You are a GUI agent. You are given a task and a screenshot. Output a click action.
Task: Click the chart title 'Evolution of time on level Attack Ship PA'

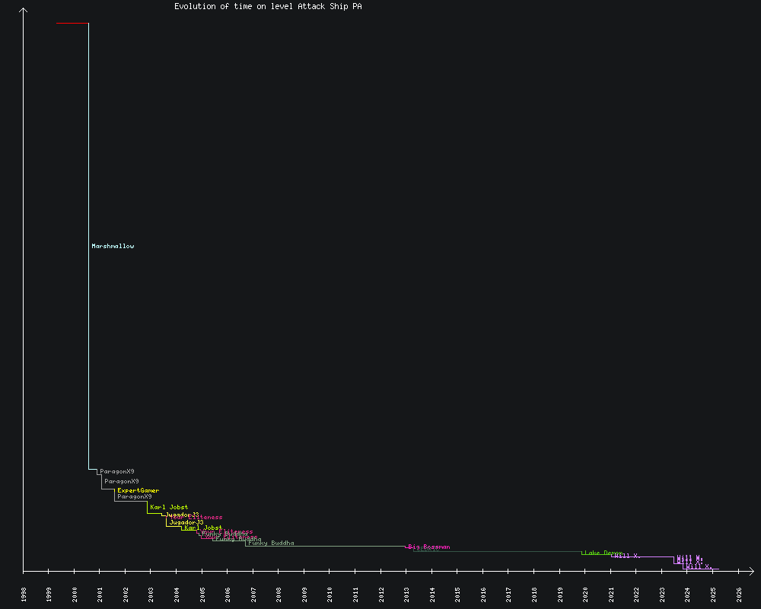pyautogui.click(x=268, y=6)
